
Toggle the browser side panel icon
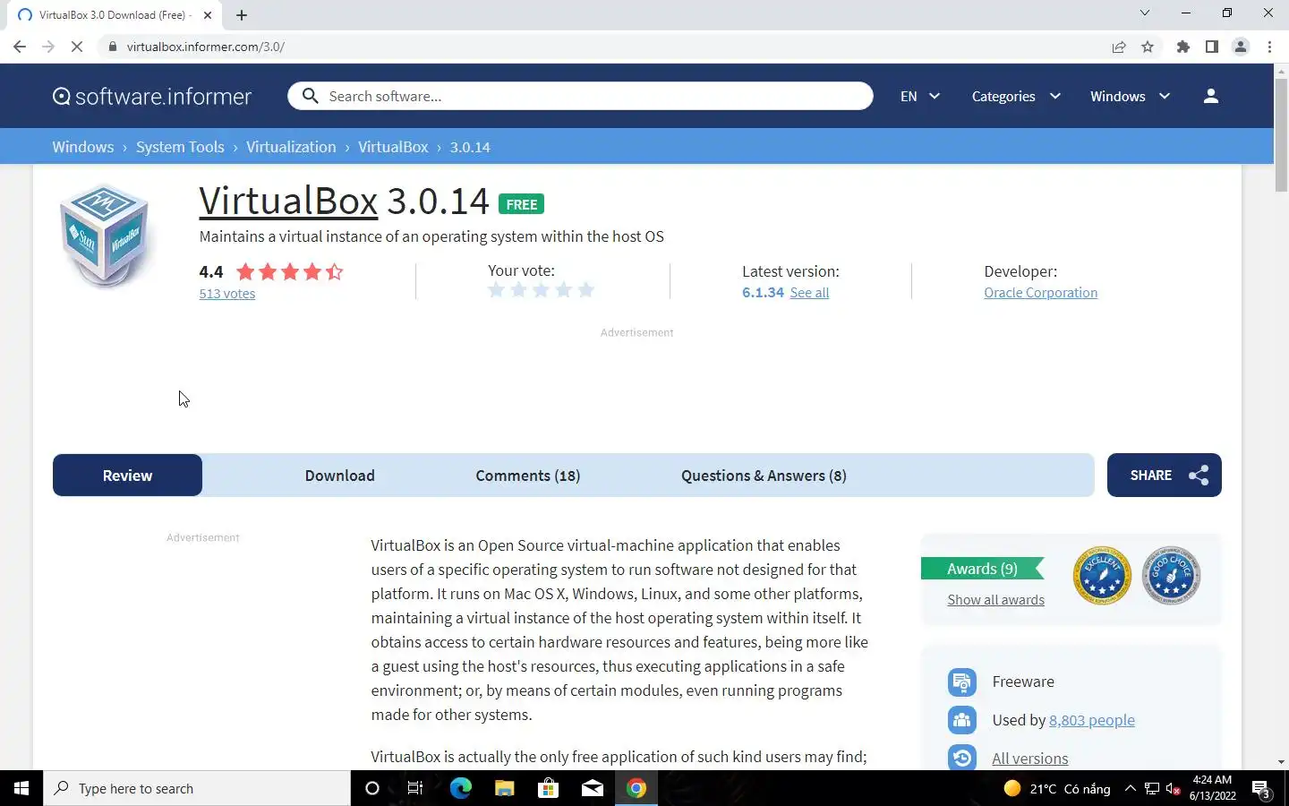(1212, 47)
